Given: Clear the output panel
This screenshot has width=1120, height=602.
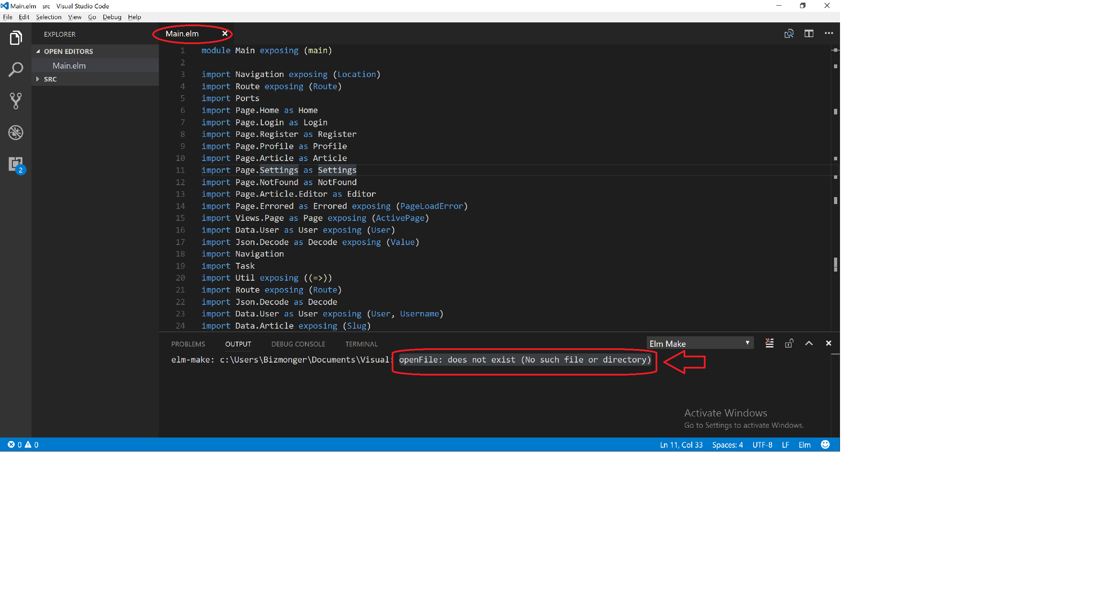Looking at the screenshot, I should (769, 343).
